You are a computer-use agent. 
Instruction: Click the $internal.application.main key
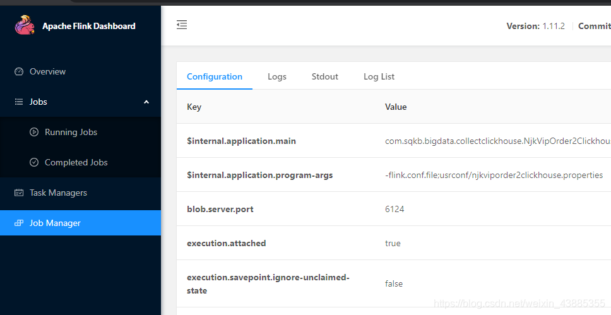[x=241, y=141]
